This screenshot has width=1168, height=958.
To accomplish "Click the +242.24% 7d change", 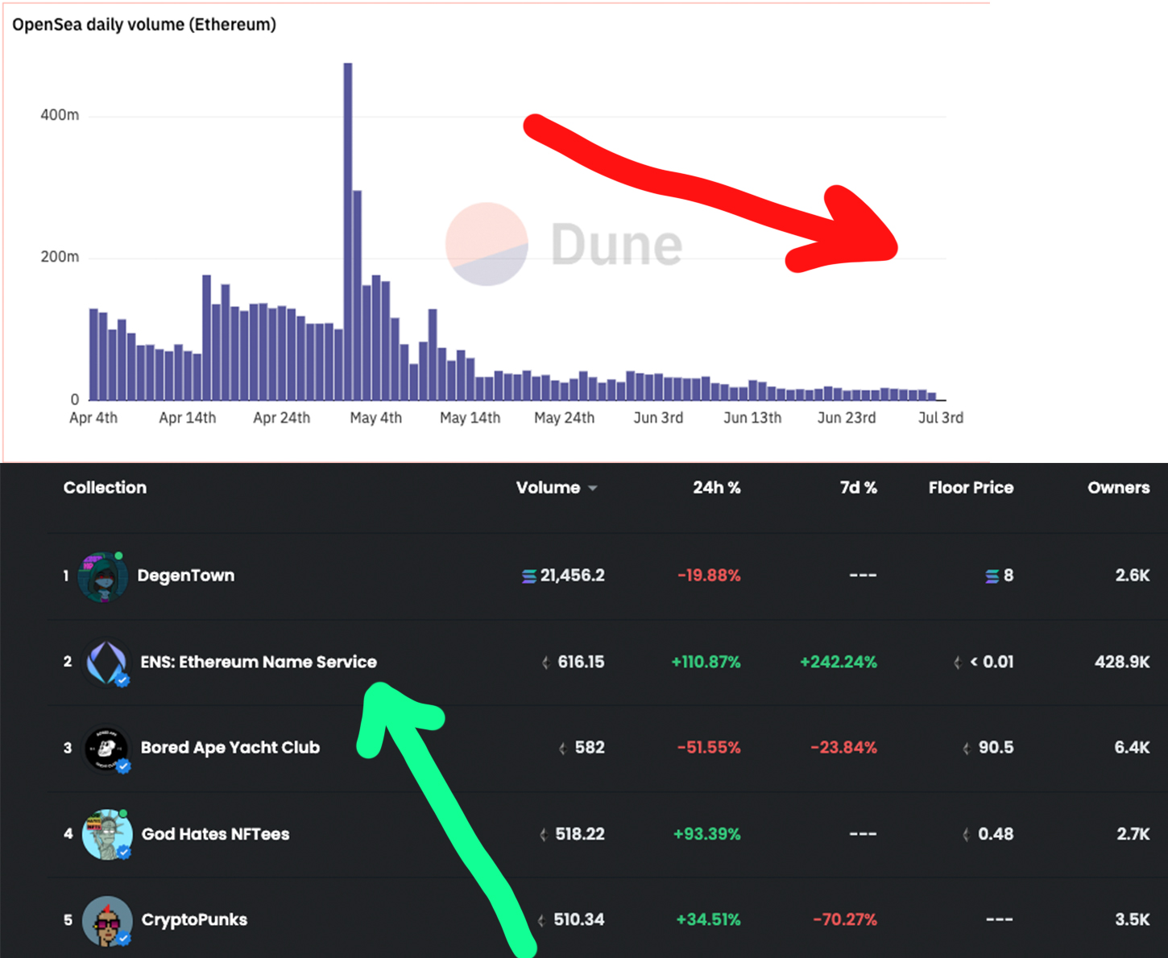I will (x=839, y=662).
